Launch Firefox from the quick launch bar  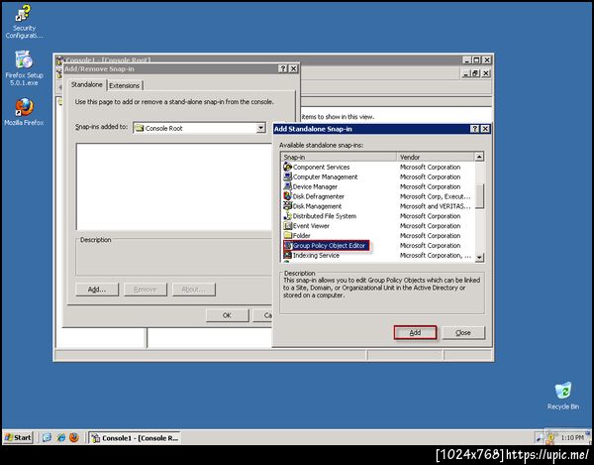[x=74, y=437]
